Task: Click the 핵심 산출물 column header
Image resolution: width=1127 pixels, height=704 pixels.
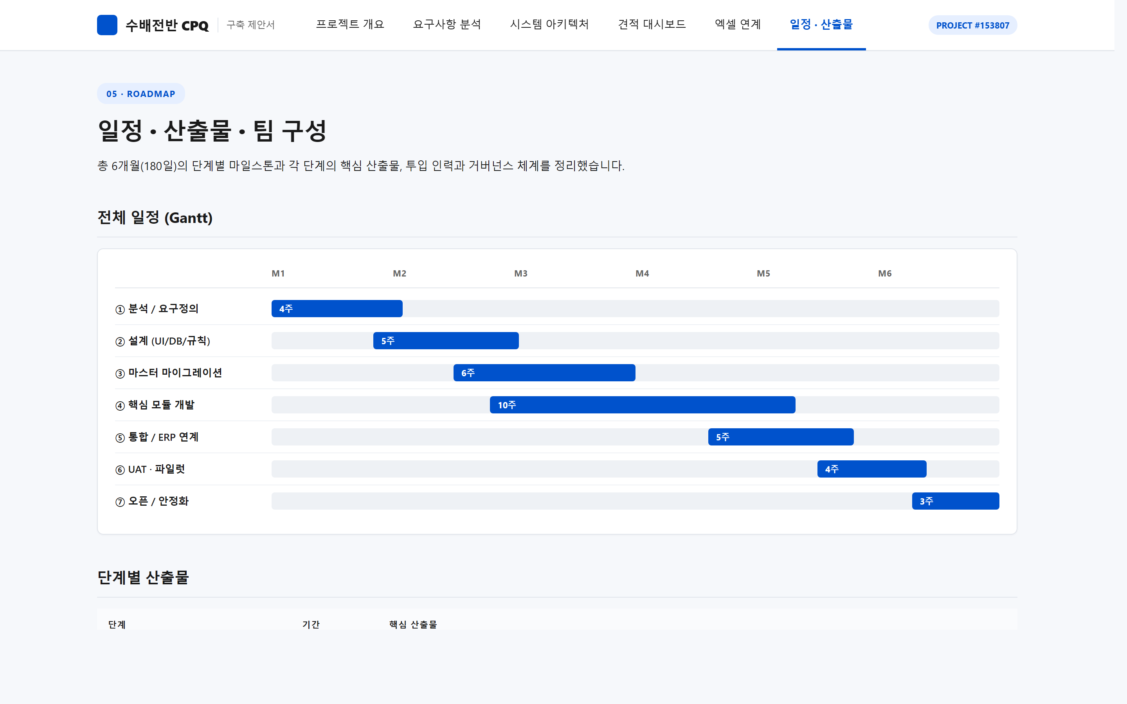Action: (413, 624)
